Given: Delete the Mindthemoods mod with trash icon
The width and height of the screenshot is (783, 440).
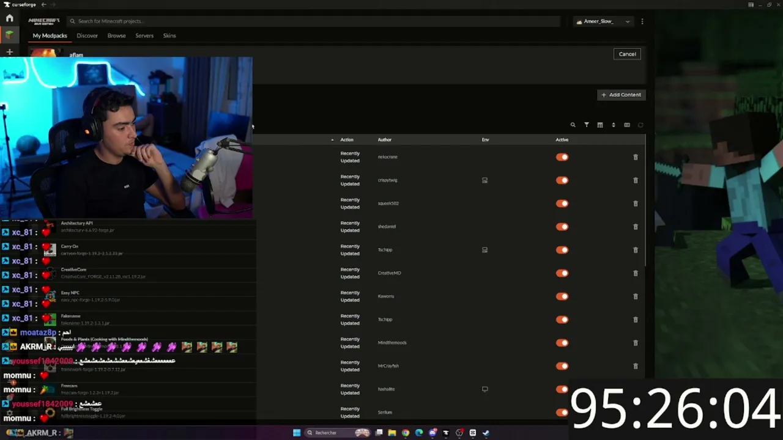Looking at the screenshot, I should (636, 343).
